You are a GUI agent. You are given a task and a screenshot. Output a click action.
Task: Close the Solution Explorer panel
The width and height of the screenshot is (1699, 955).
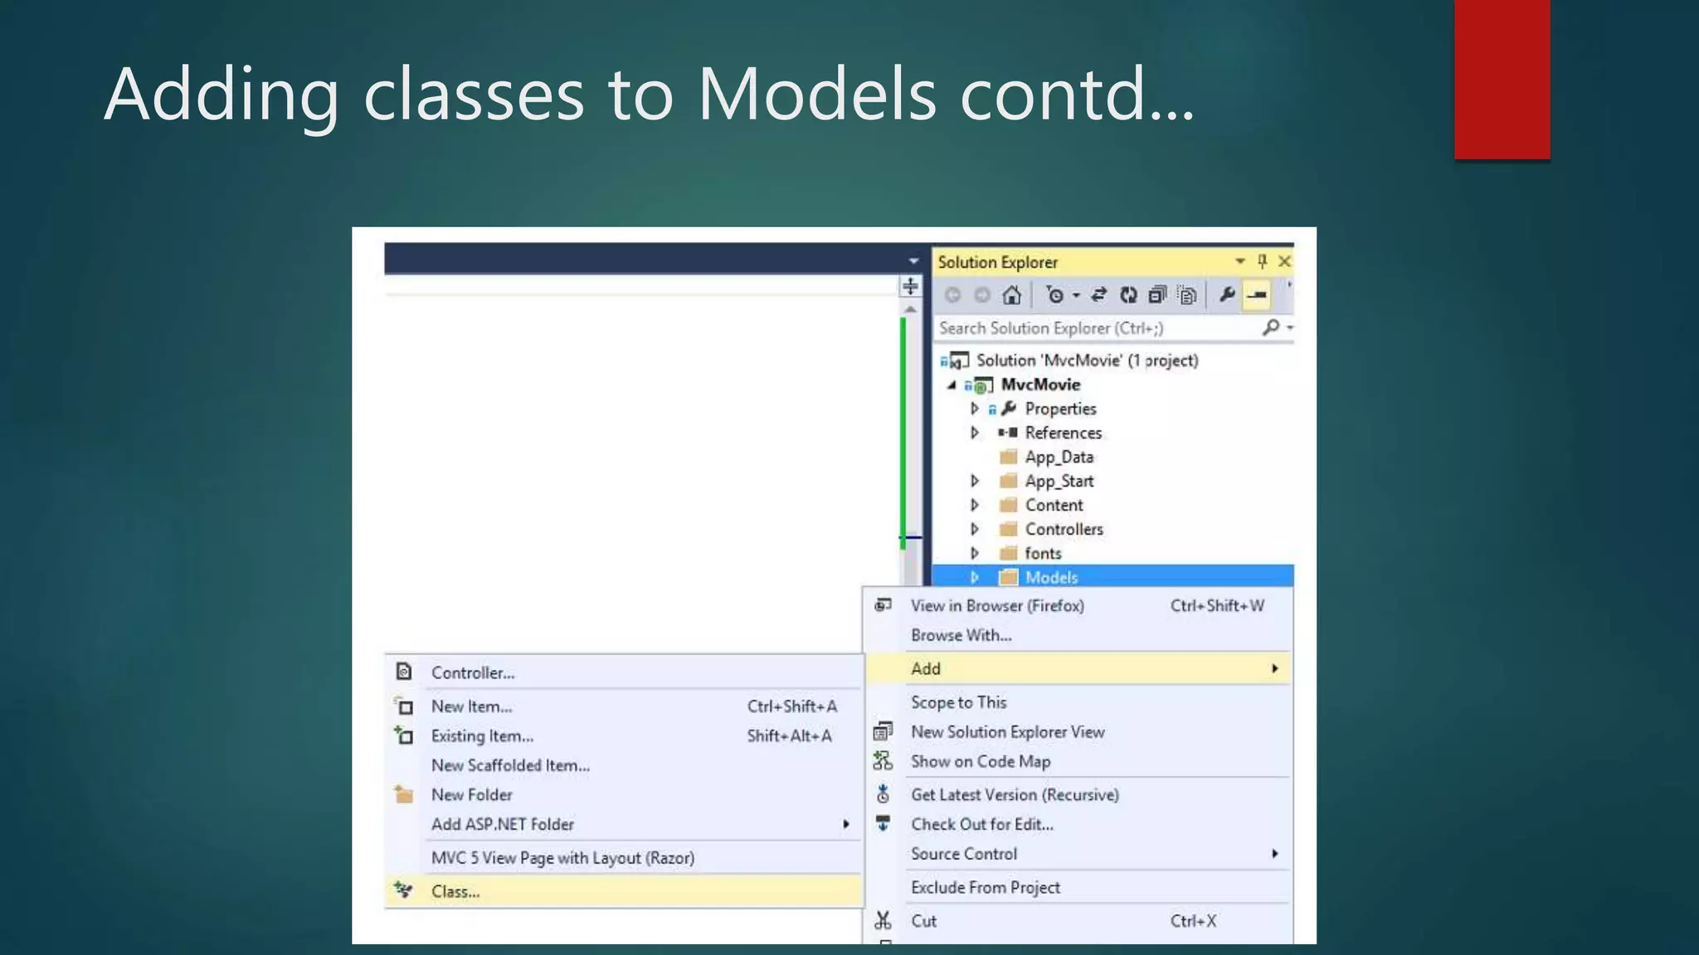click(1285, 262)
